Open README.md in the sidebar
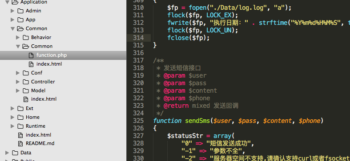 click(x=40, y=143)
